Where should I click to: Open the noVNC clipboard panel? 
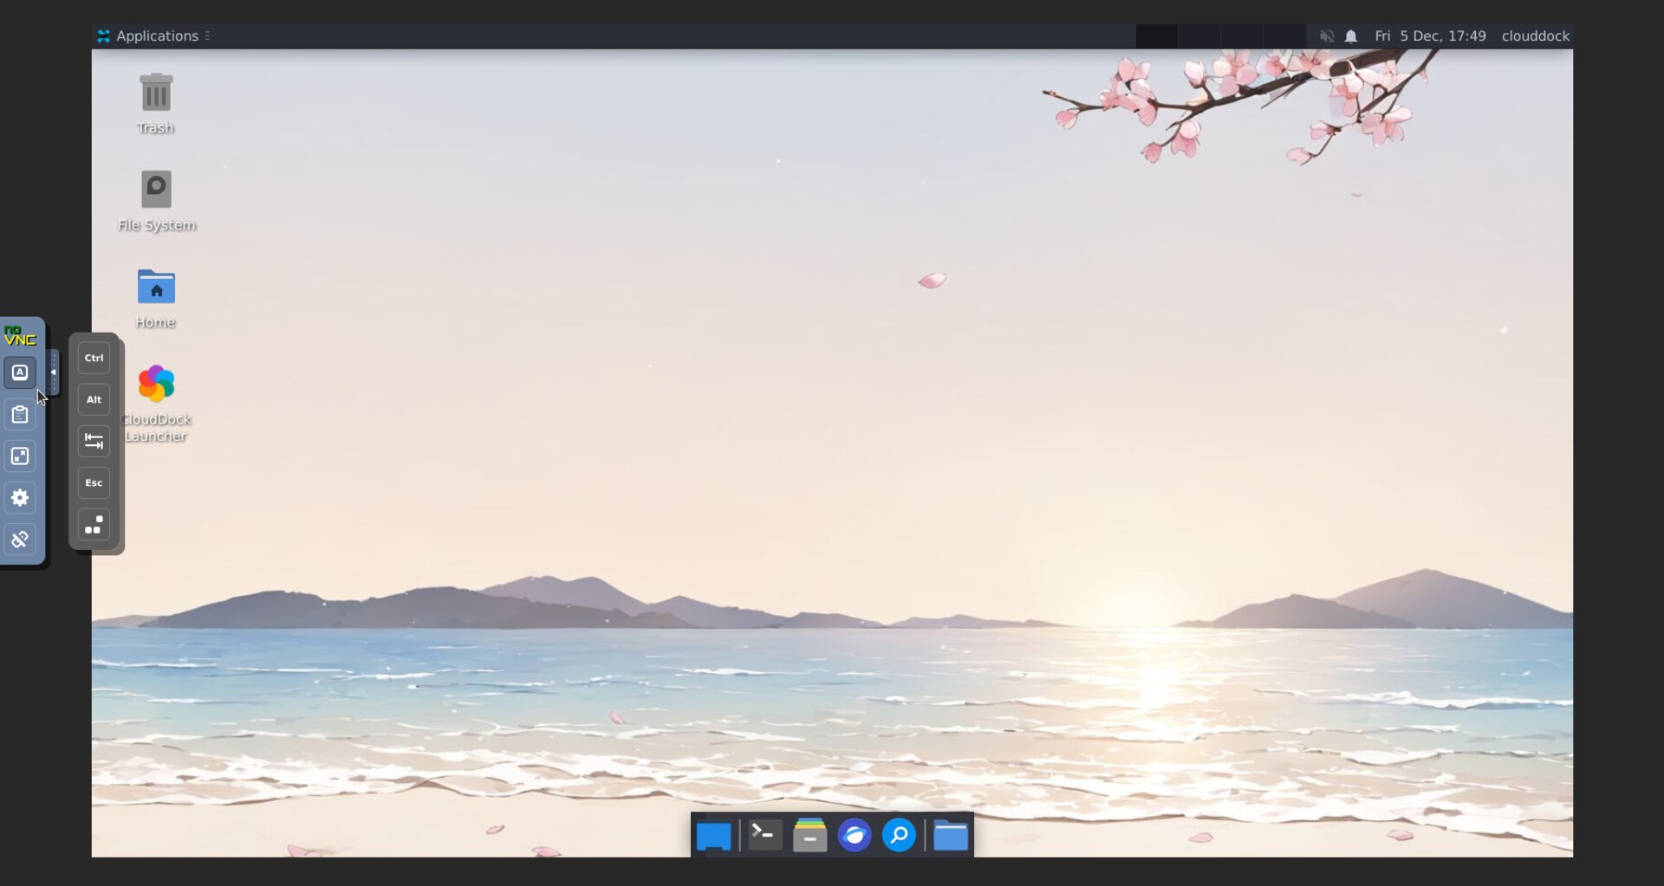click(x=20, y=415)
